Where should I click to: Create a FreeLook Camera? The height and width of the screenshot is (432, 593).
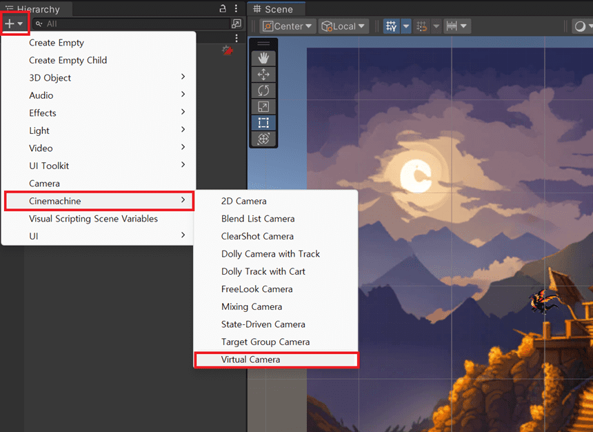276,289
